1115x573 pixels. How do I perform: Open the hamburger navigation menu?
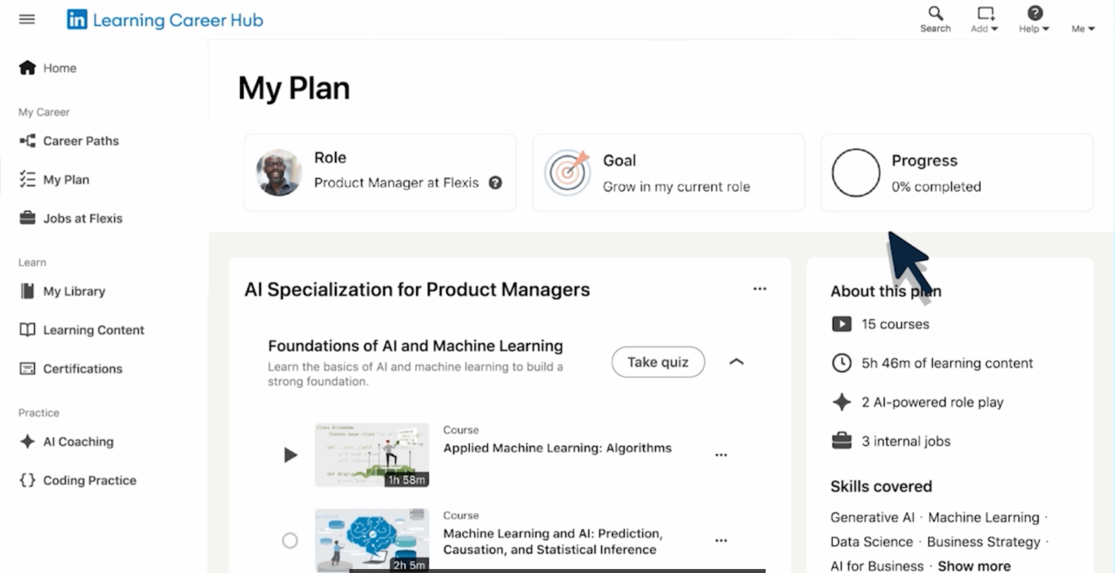coord(27,20)
